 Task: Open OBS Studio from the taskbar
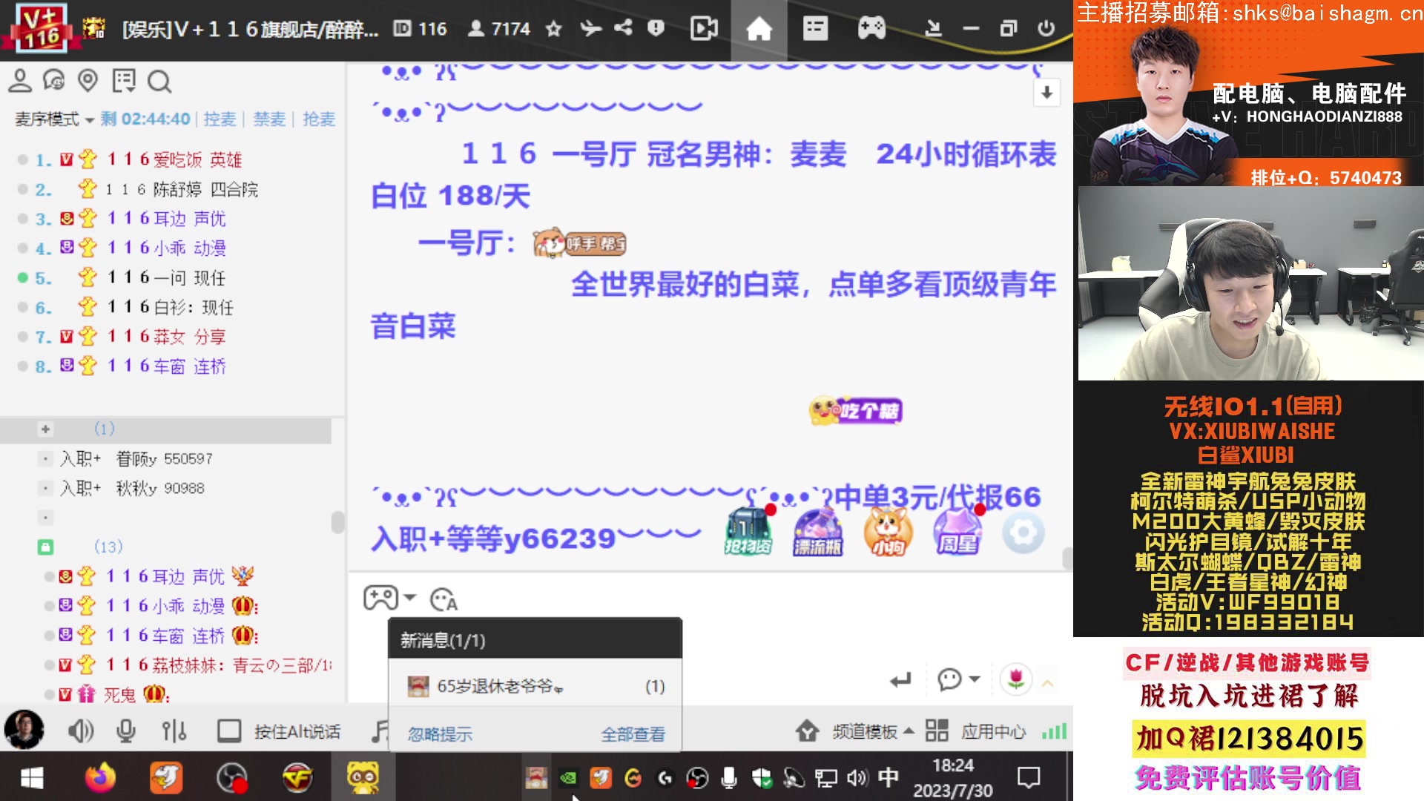click(x=231, y=778)
